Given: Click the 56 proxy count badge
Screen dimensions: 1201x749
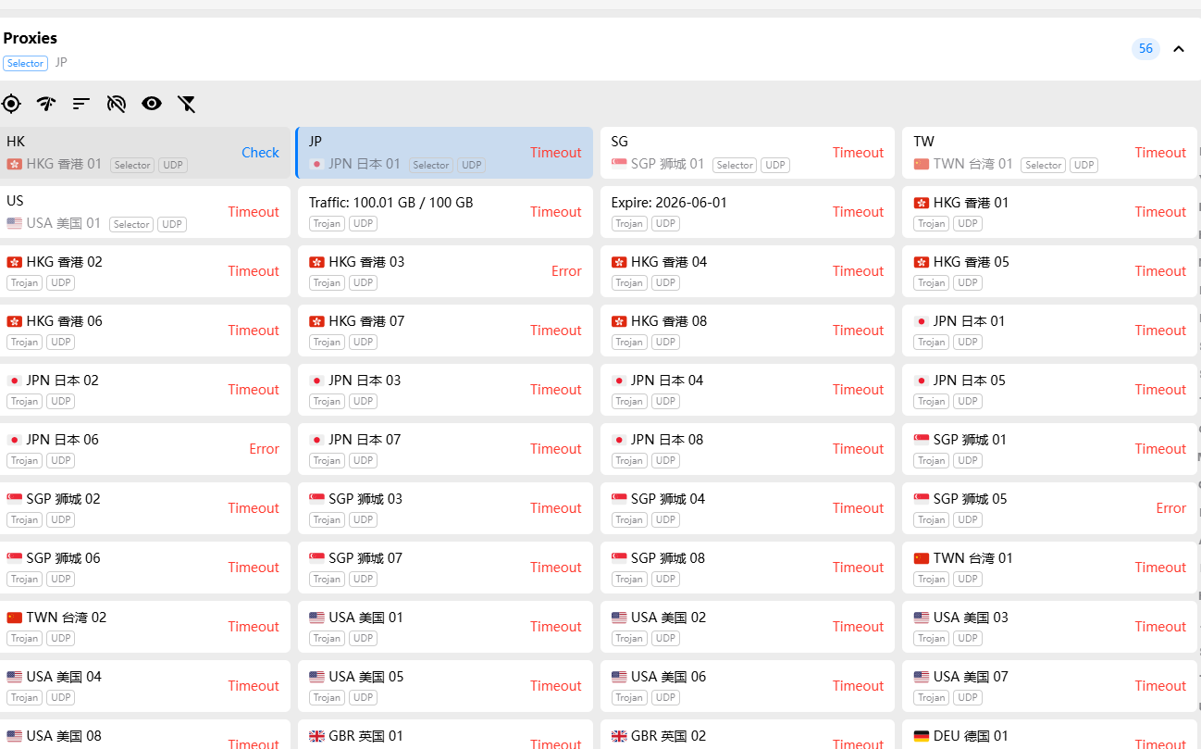Looking at the screenshot, I should pos(1145,49).
